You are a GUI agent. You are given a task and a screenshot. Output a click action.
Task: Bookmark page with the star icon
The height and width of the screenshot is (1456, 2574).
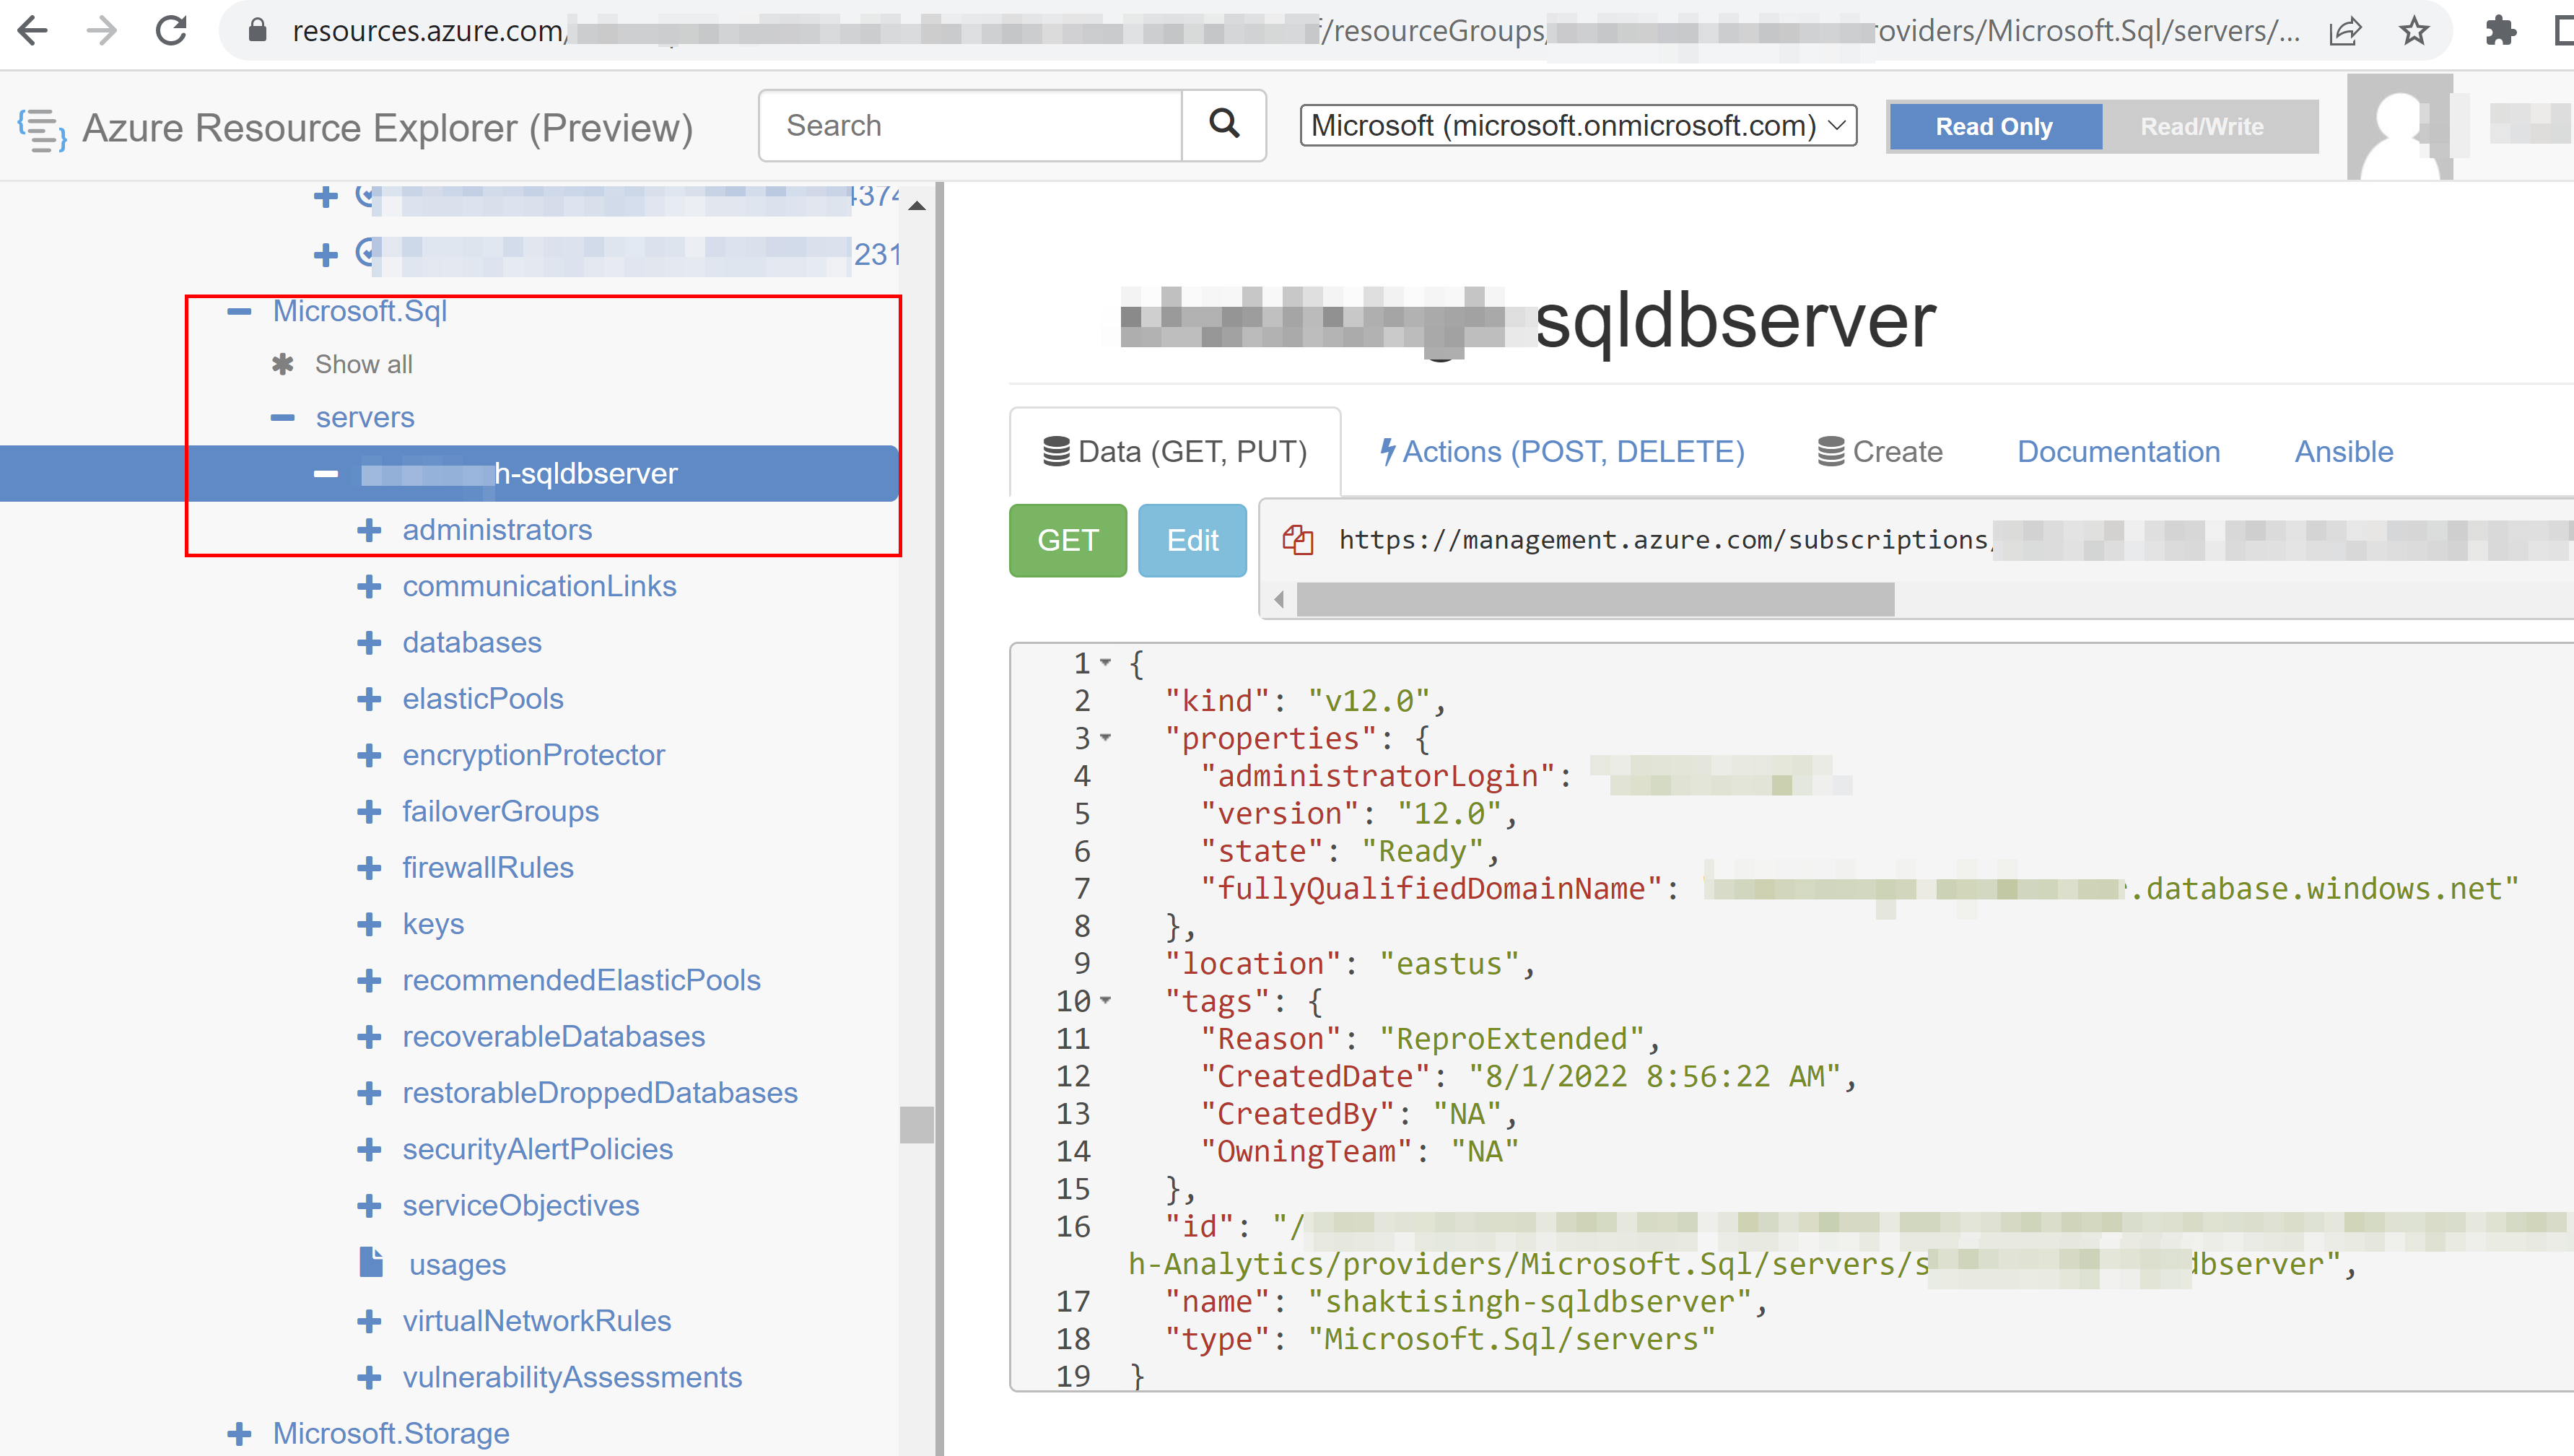(2414, 31)
